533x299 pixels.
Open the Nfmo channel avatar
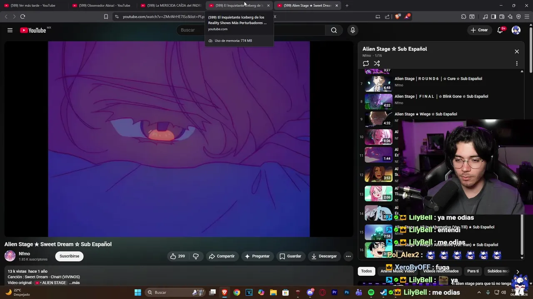(10, 256)
